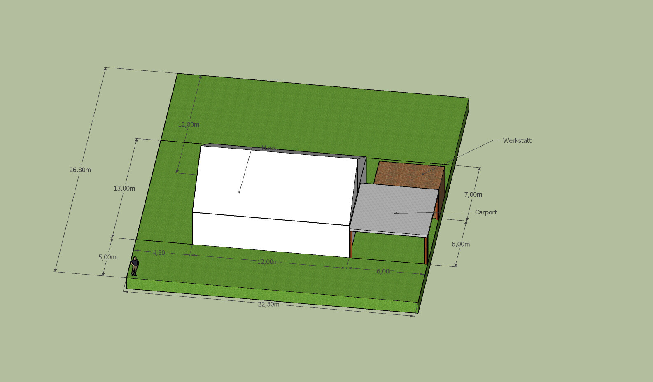Click the 7,00m dimension label
The width and height of the screenshot is (653, 382).
click(x=473, y=195)
